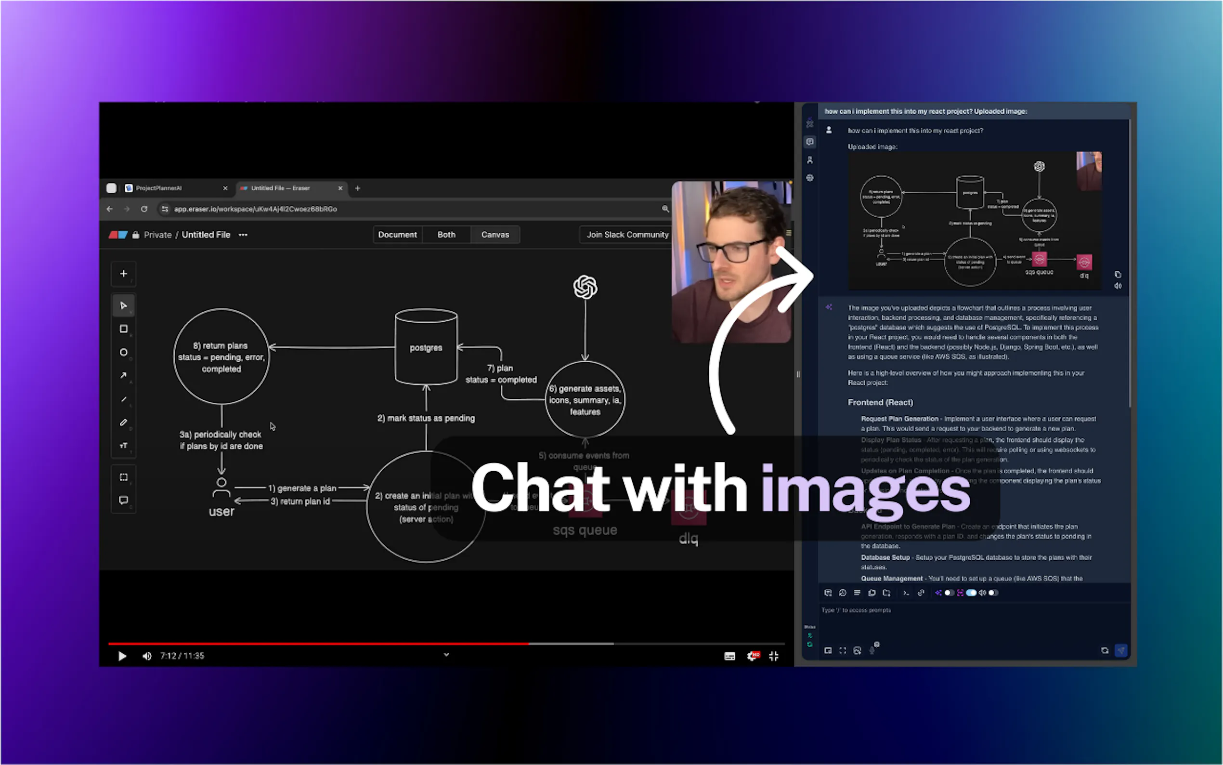The width and height of the screenshot is (1223, 765).
Task: Close the ProjectPlannerAI tab
Action: (x=225, y=188)
